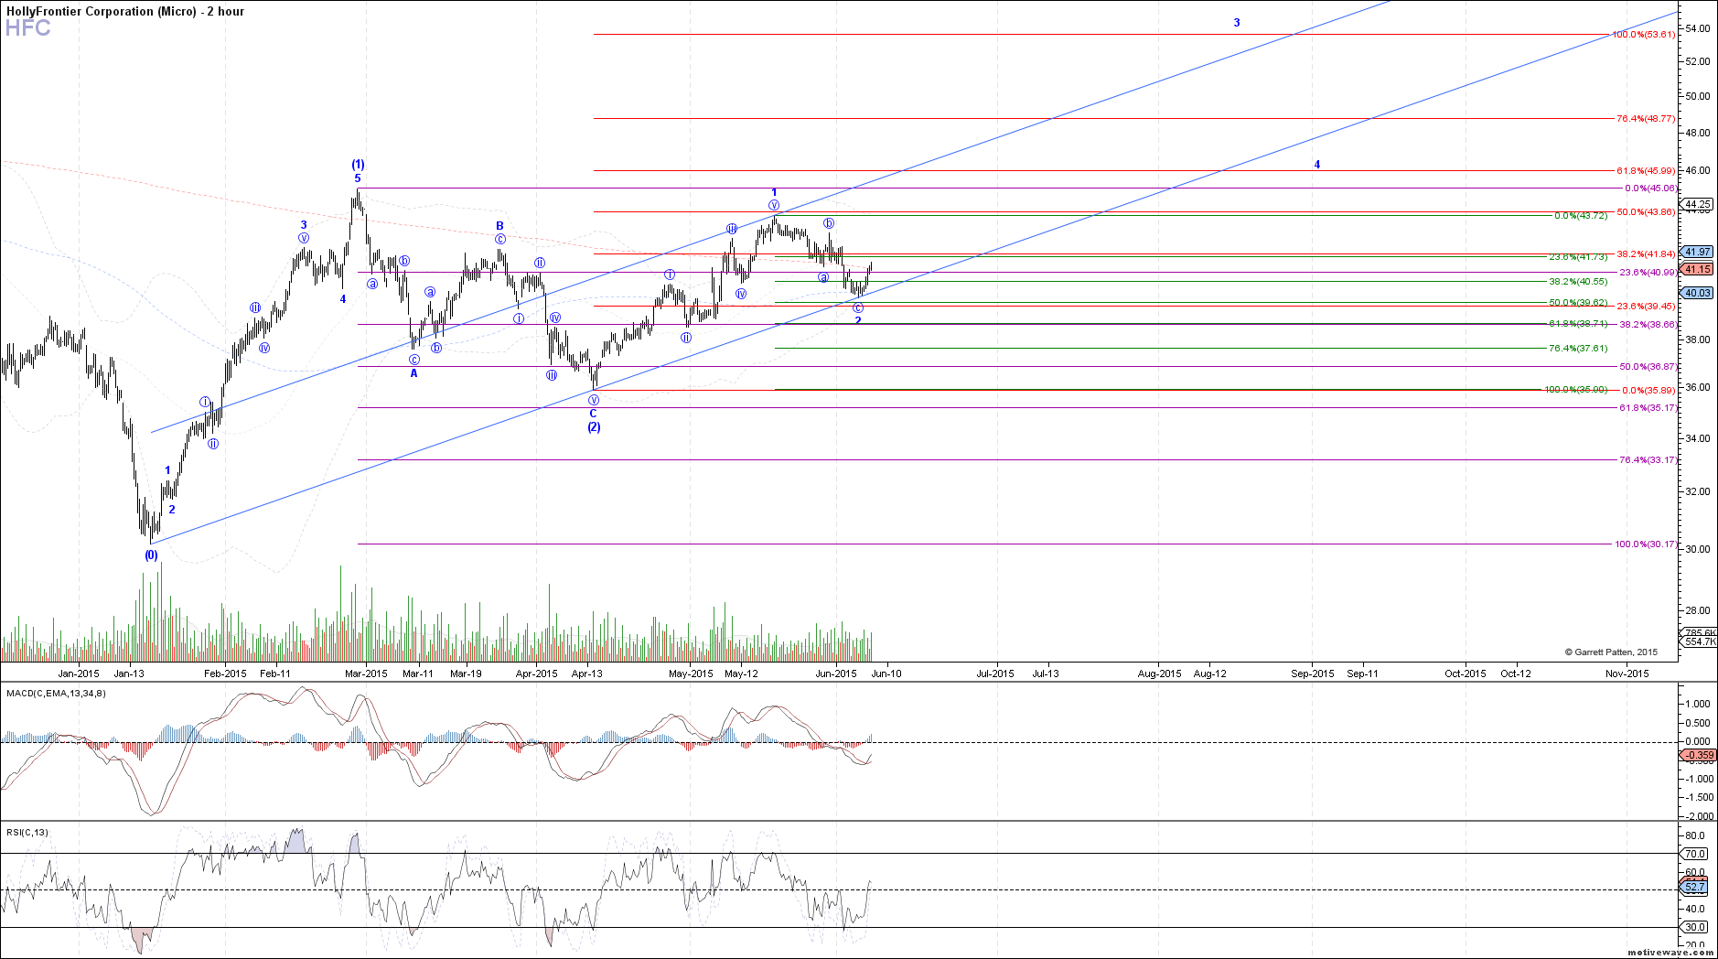The image size is (1718, 959).
Task: Select the "(0)" wave label at the January low
Action: (151, 555)
